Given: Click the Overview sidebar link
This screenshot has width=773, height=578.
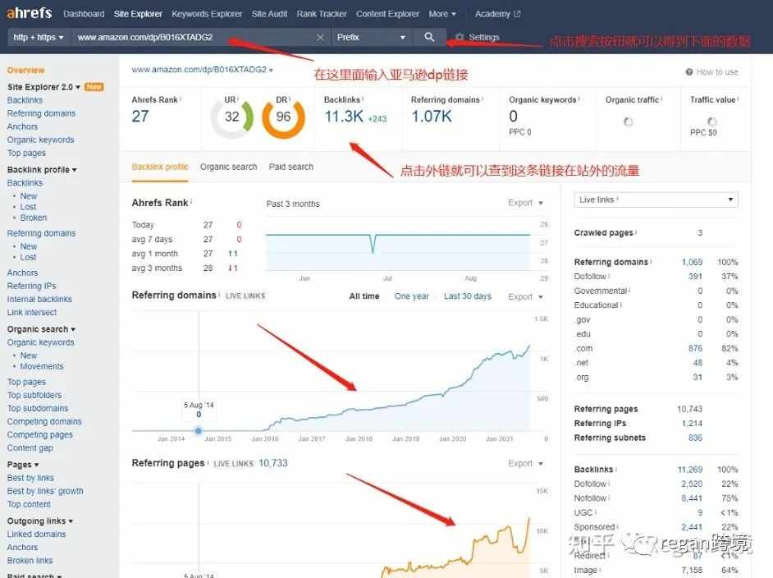Looking at the screenshot, I should point(25,70).
